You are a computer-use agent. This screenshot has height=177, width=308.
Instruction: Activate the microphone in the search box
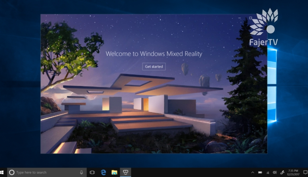82,172
